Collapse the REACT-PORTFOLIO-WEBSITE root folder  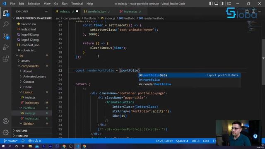click(32, 18)
